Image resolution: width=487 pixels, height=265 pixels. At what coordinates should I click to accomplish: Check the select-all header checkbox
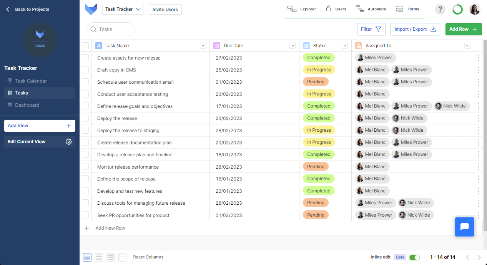coord(85,46)
